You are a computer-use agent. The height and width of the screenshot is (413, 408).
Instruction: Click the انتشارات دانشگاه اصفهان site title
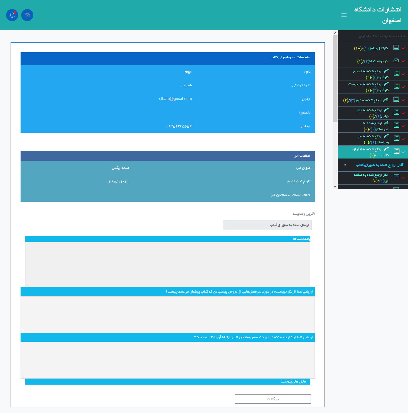378,15
